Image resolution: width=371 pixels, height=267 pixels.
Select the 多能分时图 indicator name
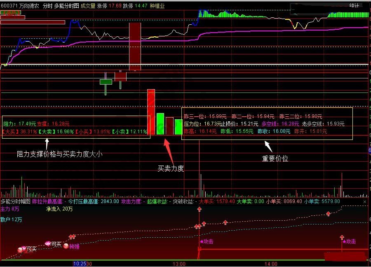tap(66, 6)
